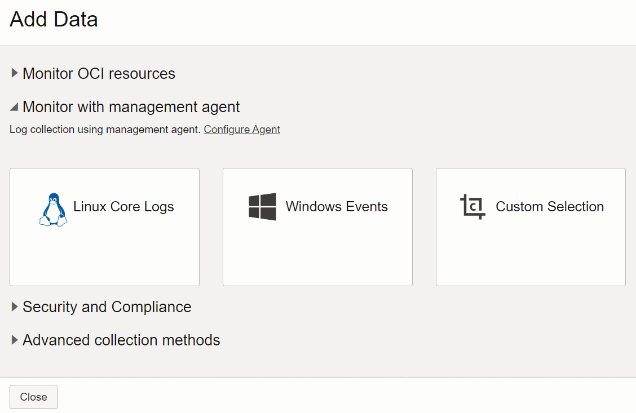Collapse the Monitor with management agent triangle
Screen dimensions: 636x413
15,106
